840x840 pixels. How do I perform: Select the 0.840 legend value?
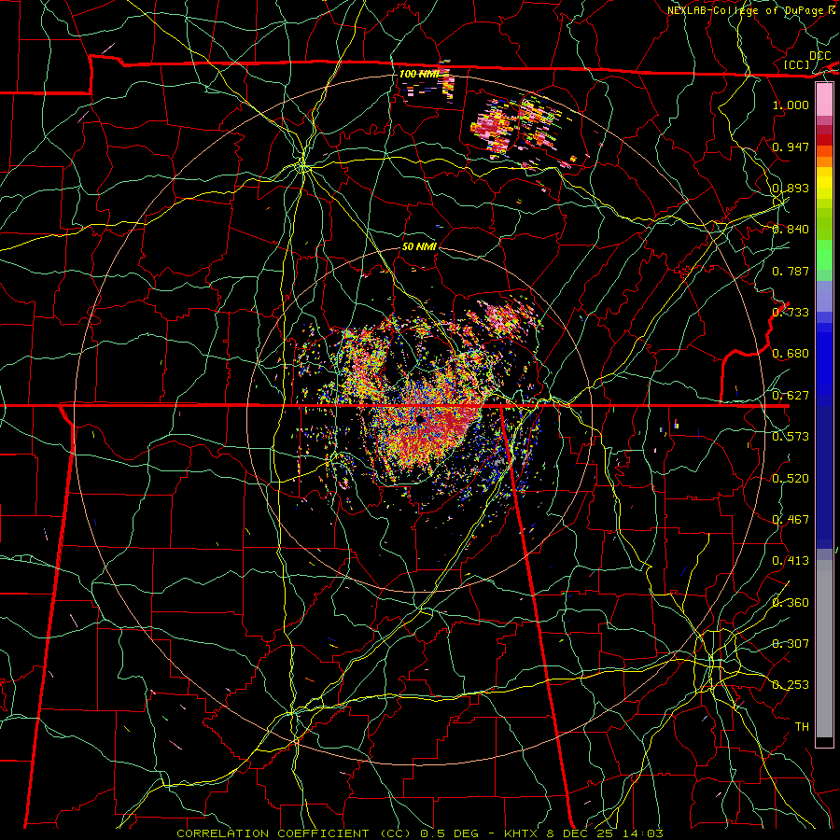tap(791, 230)
